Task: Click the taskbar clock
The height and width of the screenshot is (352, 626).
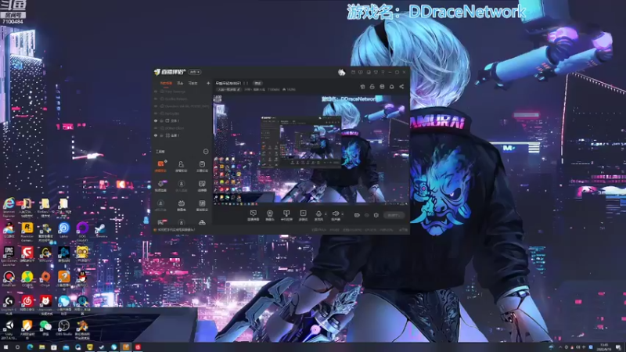Action: tap(603, 347)
